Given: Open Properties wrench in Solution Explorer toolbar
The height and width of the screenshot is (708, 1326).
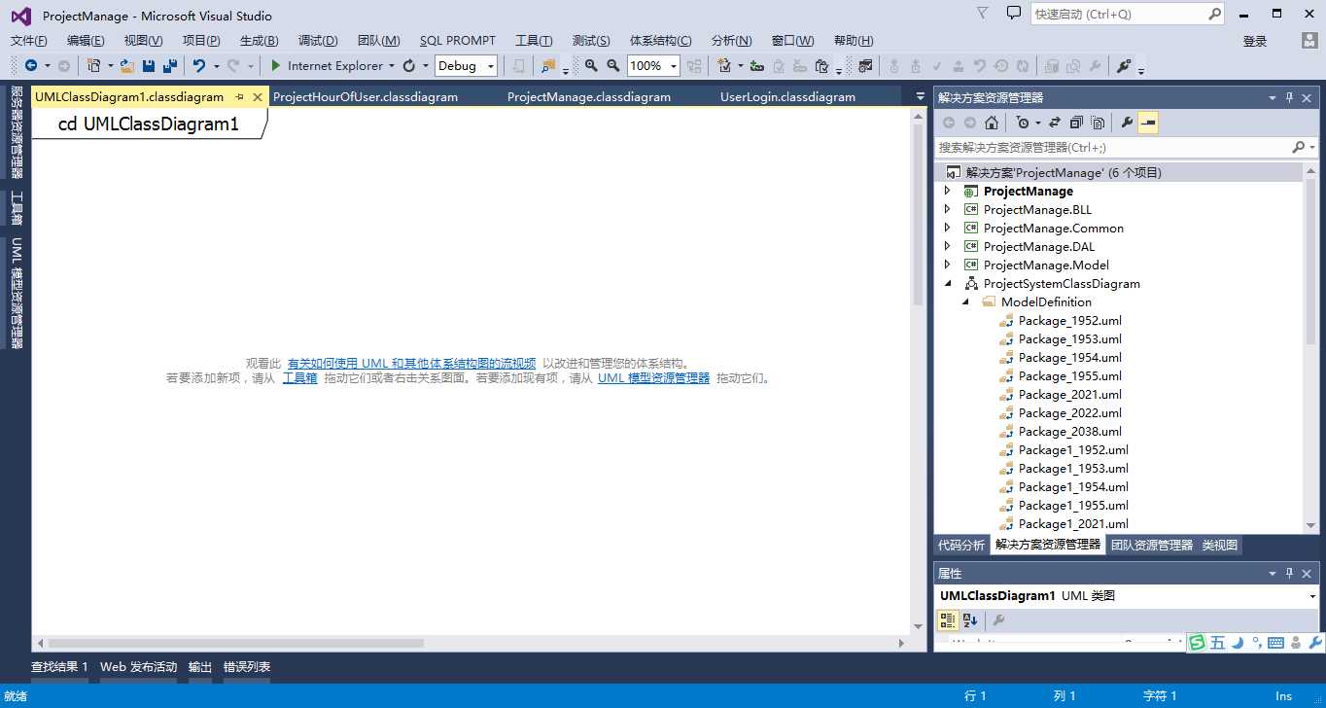Looking at the screenshot, I should coord(1127,123).
